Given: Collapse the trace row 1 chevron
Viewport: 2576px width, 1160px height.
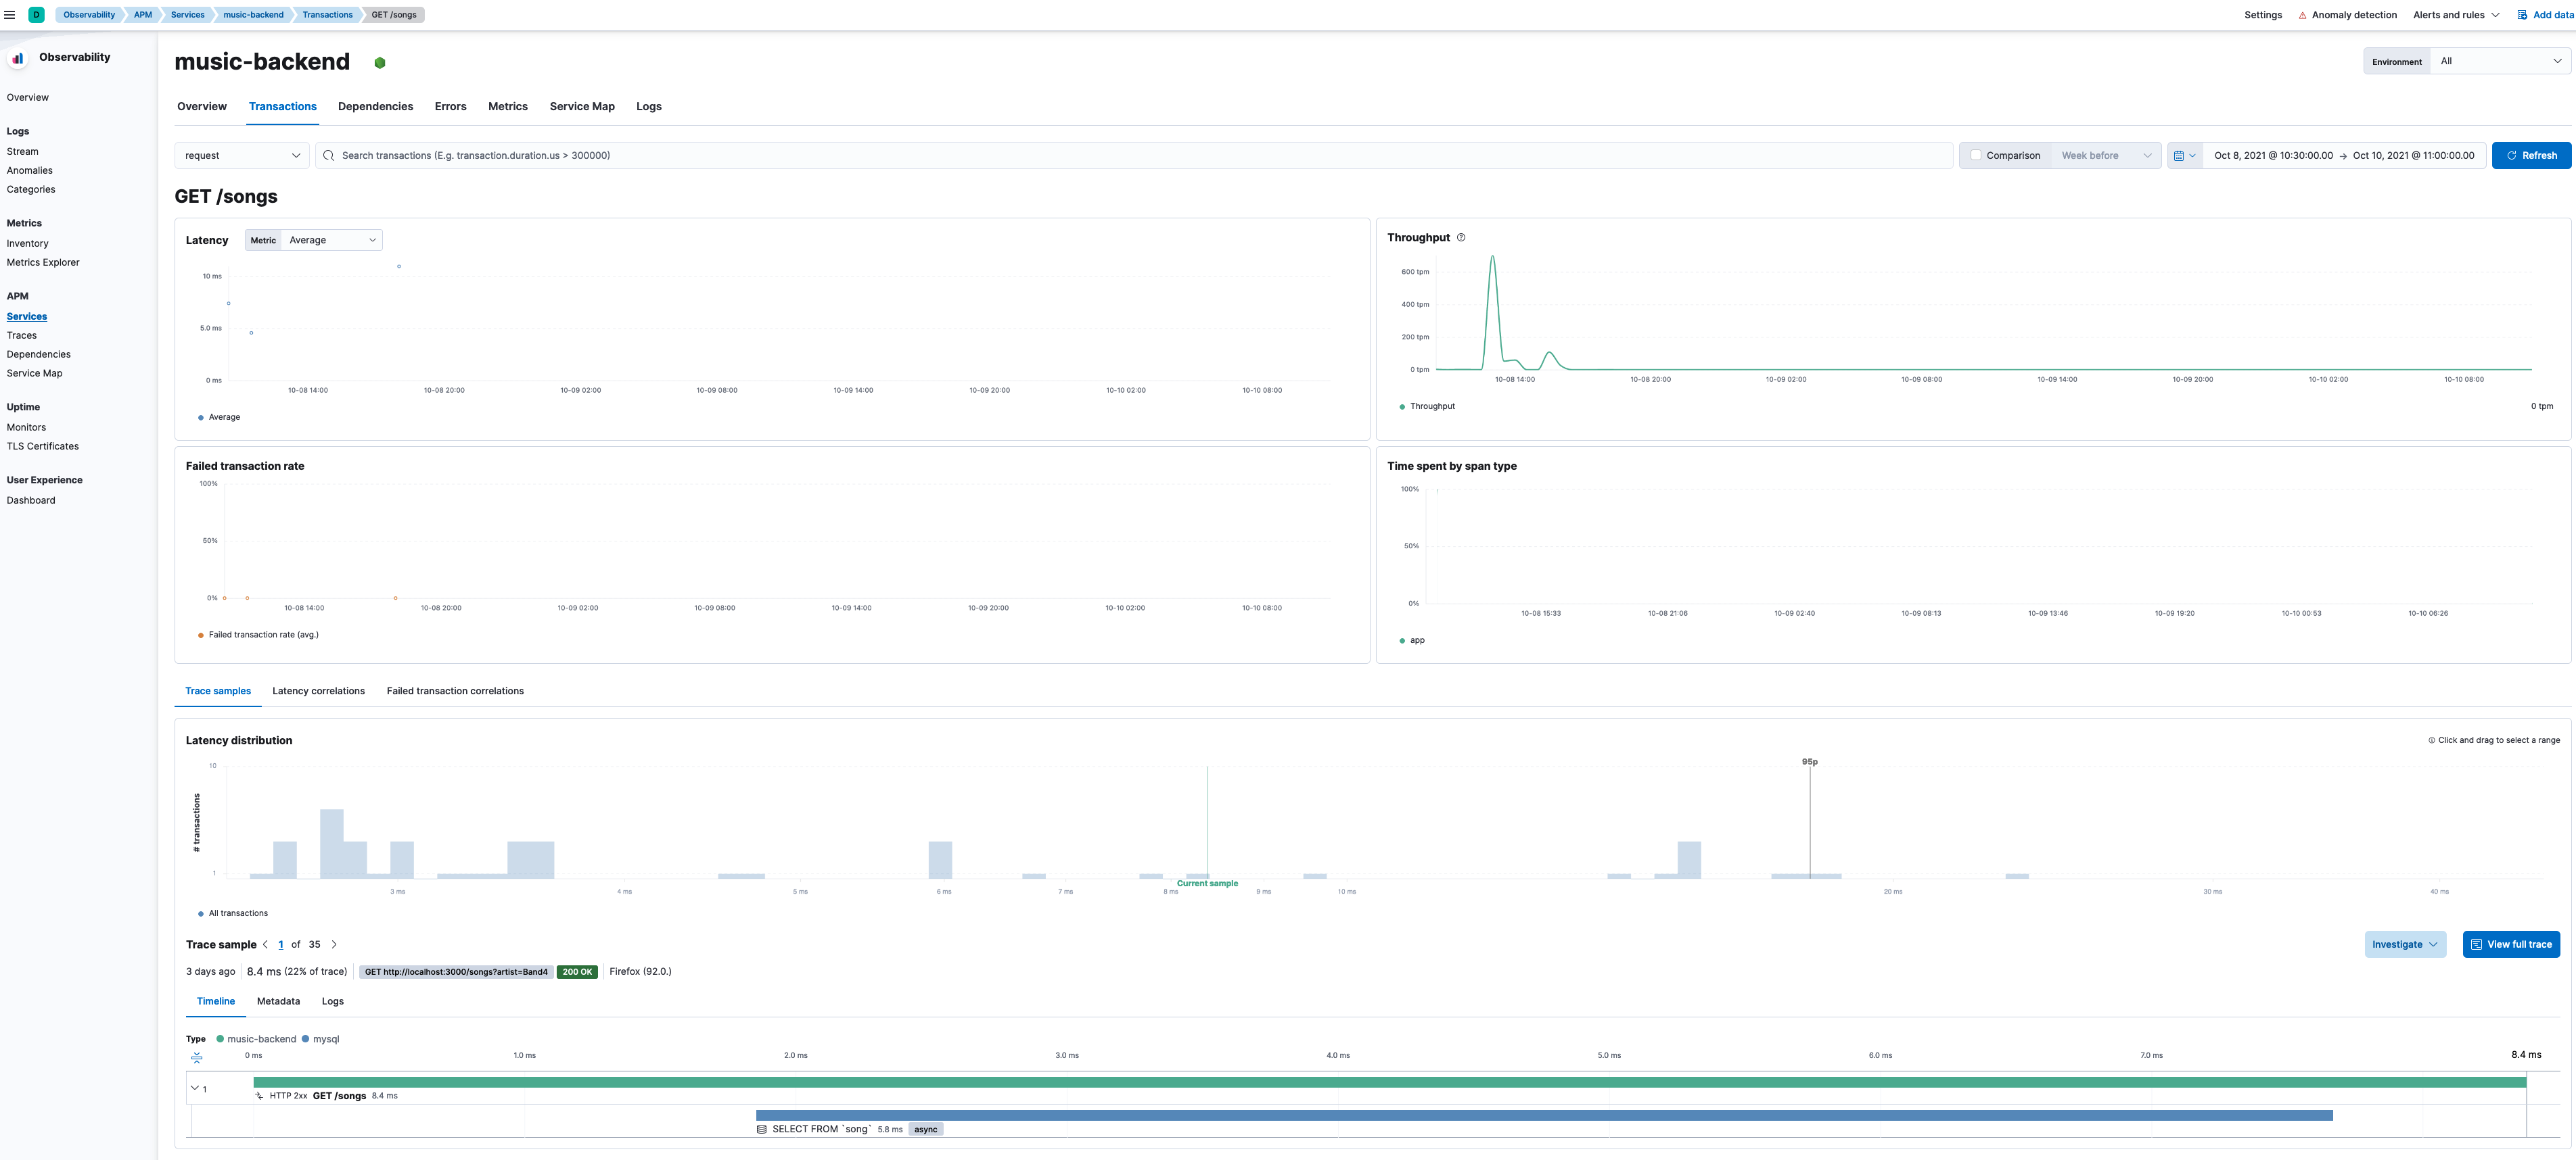Looking at the screenshot, I should click(x=195, y=1088).
